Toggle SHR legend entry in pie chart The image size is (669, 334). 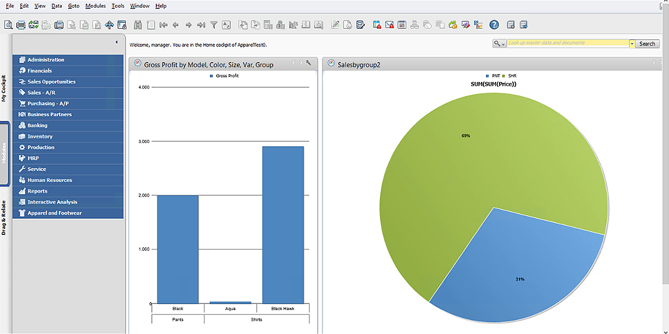click(509, 76)
